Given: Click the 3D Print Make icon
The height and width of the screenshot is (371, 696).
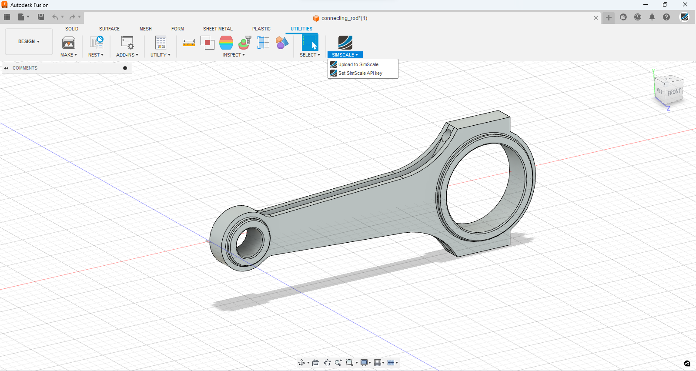Looking at the screenshot, I should point(69,43).
